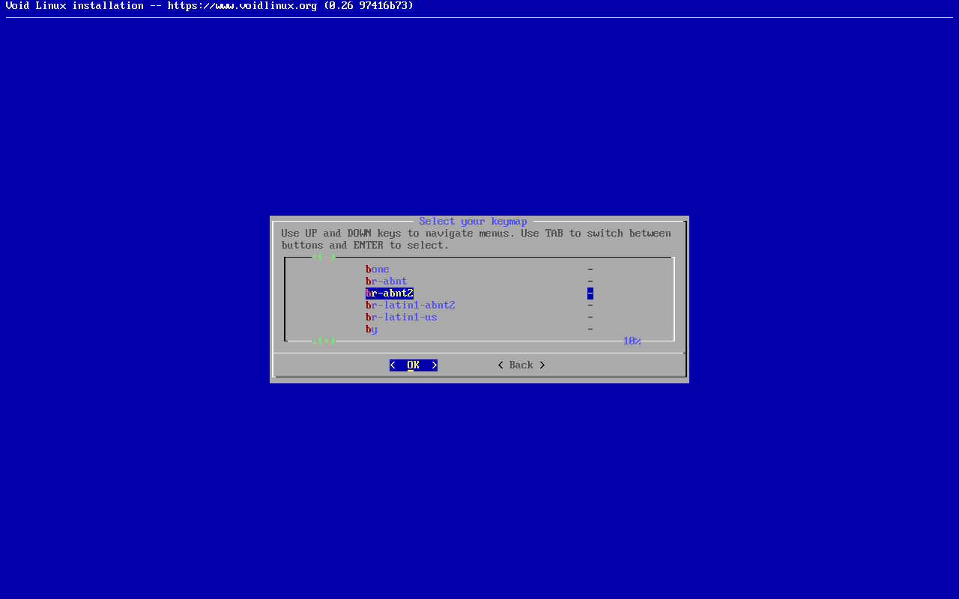Choose the br-latin1-us keymap
959x599 pixels.
point(402,317)
